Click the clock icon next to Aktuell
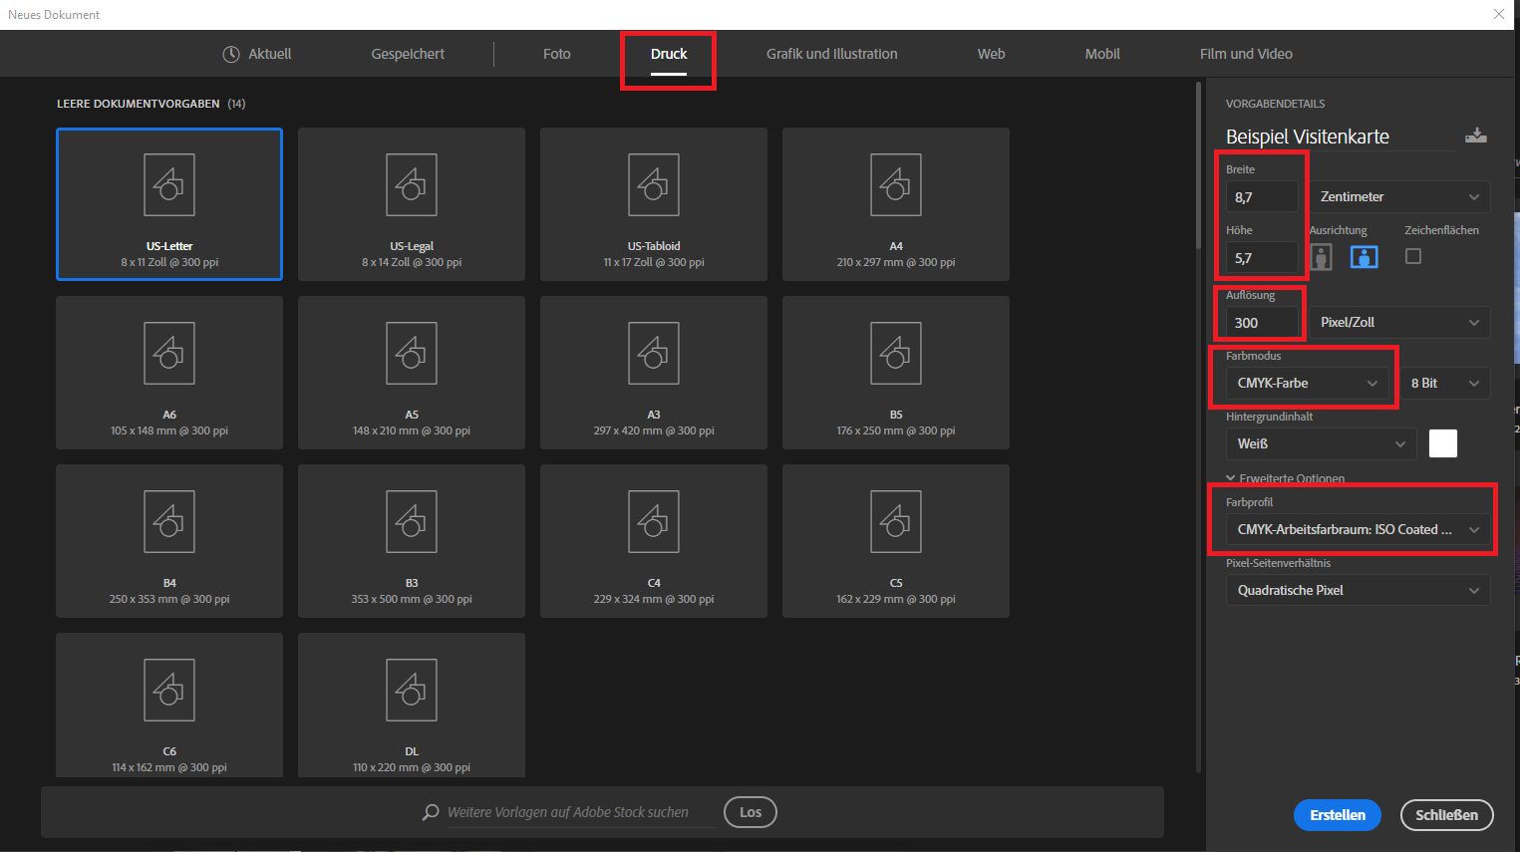 click(x=231, y=54)
